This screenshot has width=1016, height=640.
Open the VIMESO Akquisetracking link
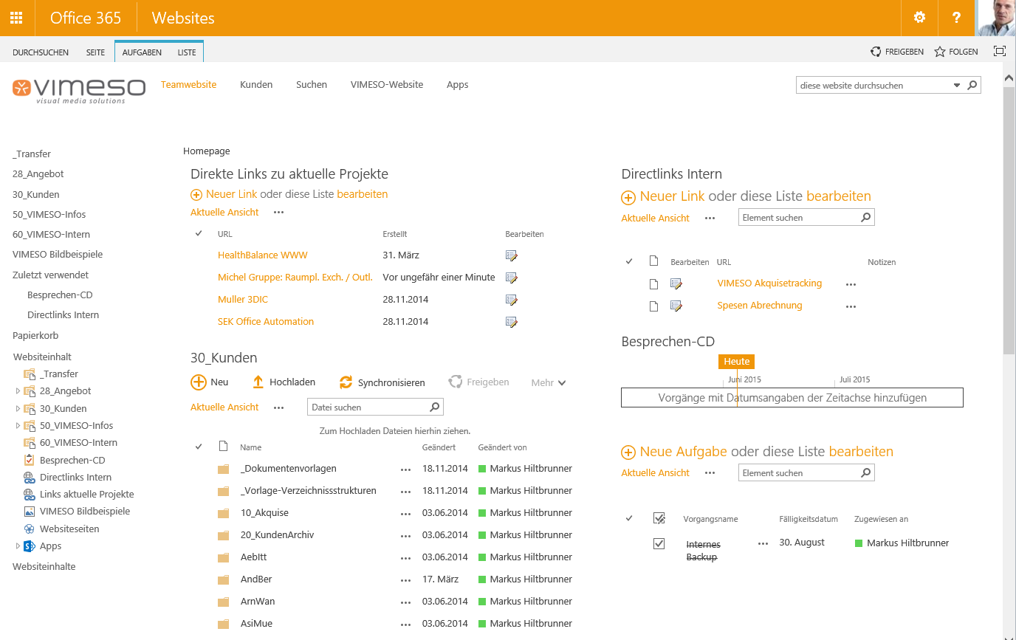769,283
